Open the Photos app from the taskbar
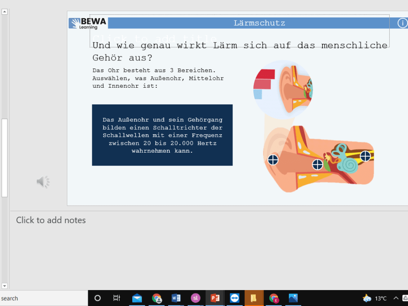Image resolution: width=408 pixels, height=306 pixels. pyautogui.click(x=293, y=298)
